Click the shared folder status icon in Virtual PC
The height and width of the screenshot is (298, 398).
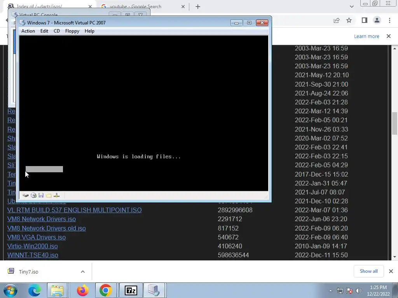49,195
